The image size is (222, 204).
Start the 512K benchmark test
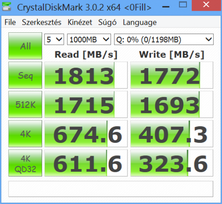25,104
